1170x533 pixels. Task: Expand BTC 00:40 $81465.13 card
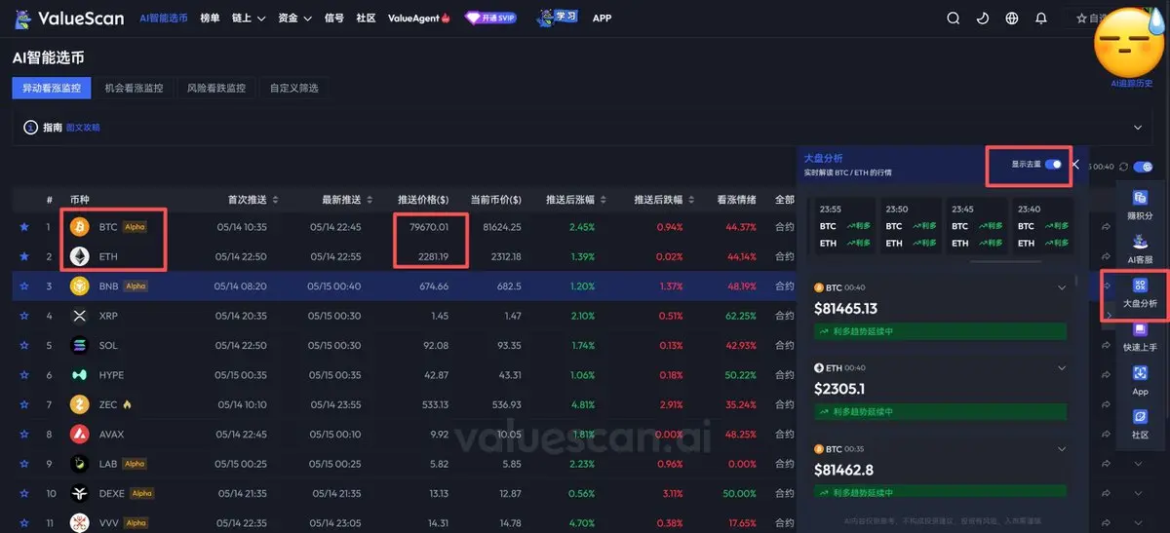pos(1062,287)
